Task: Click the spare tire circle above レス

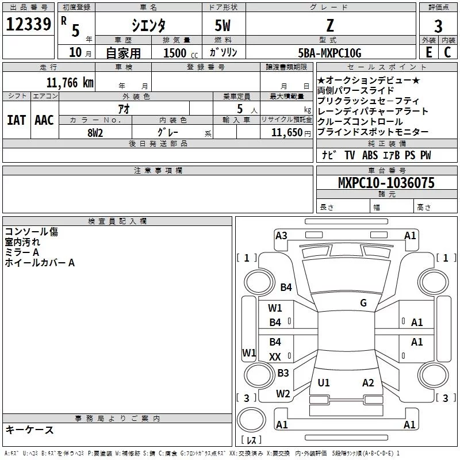Action: 251,420
